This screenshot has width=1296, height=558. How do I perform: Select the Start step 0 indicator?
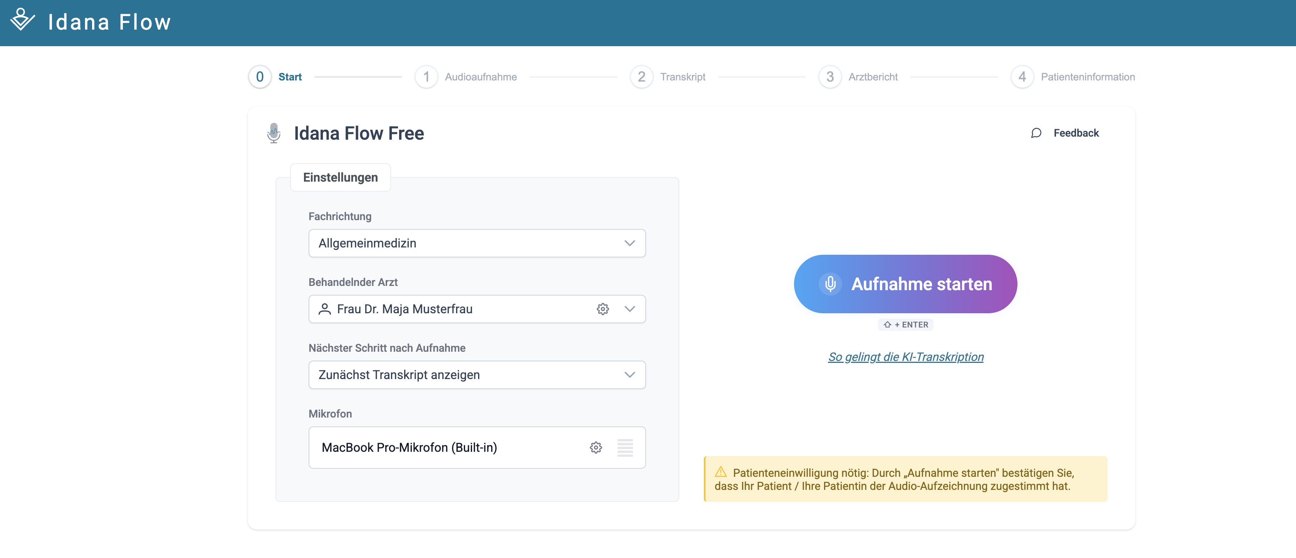(260, 77)
